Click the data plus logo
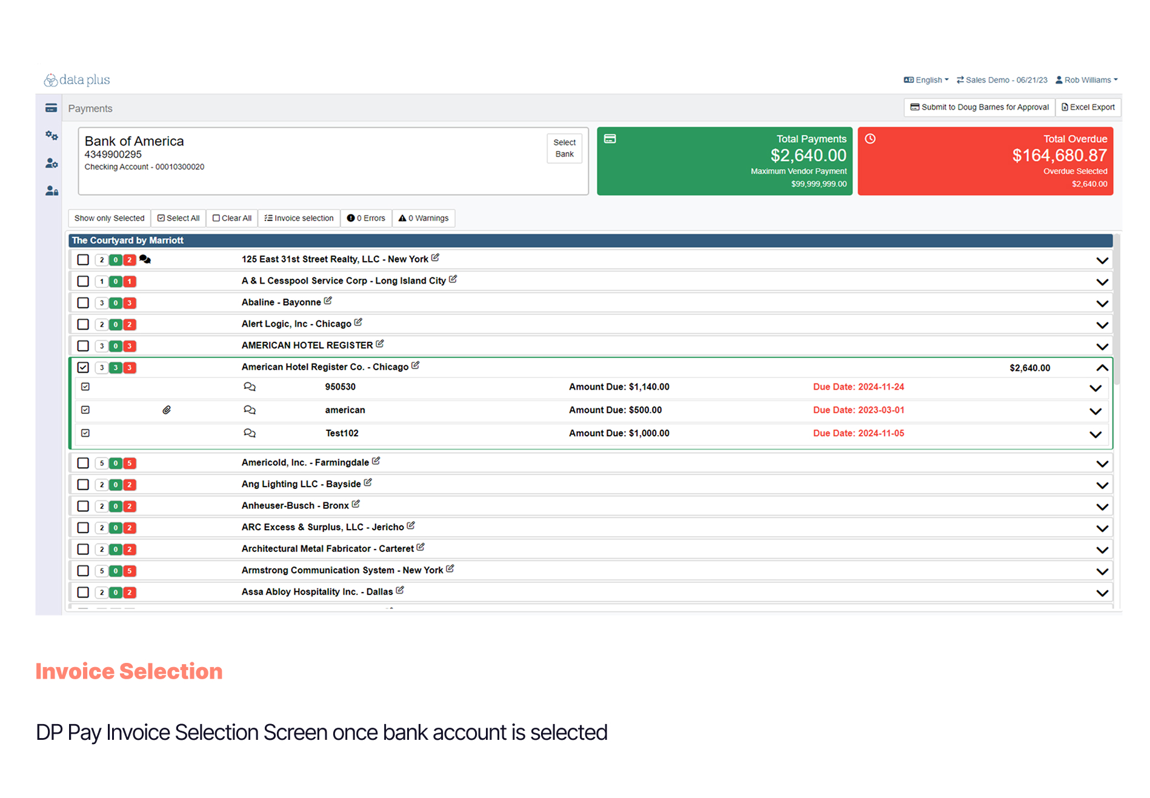Screen dimensions: 1150x798 tap(76, 80)
